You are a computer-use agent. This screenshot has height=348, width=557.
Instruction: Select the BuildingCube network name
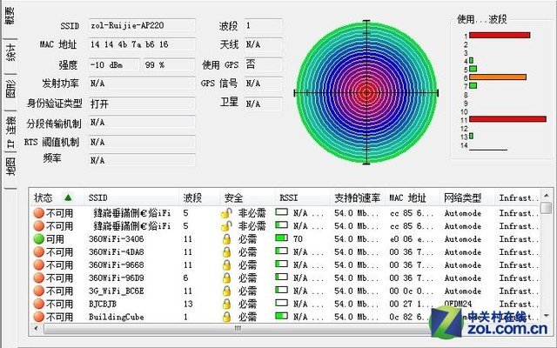116,317
